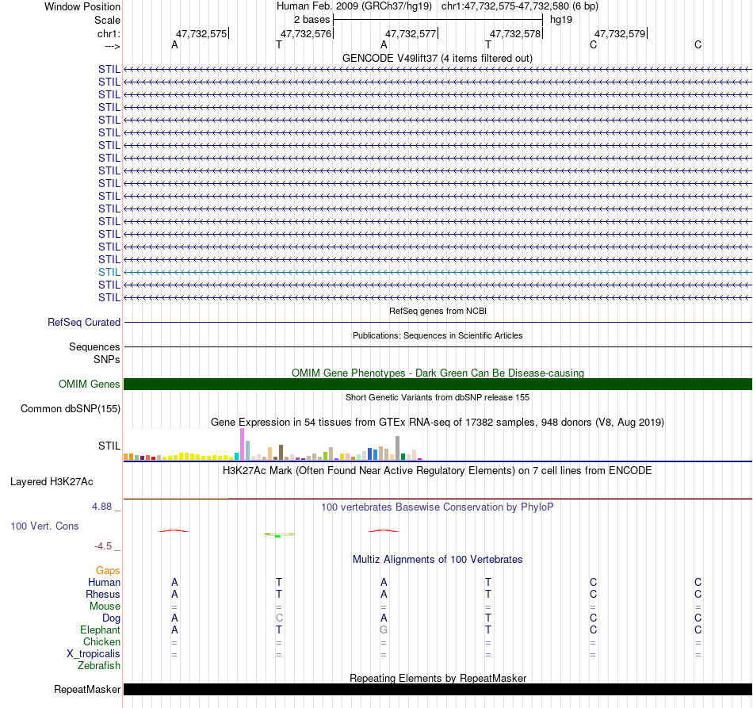The height and width of the screenshot is (708, 753).
Task: Select the Human alignment row label
Action: click(x=104, y=582)
